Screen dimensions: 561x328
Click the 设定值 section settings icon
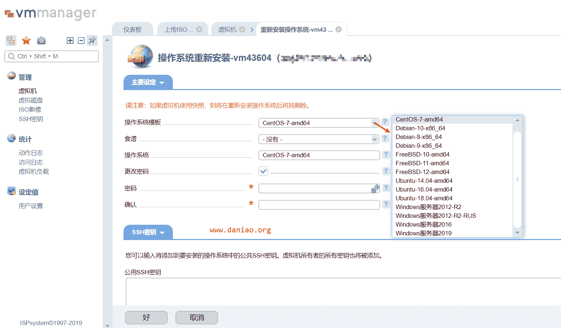[11, 191]
